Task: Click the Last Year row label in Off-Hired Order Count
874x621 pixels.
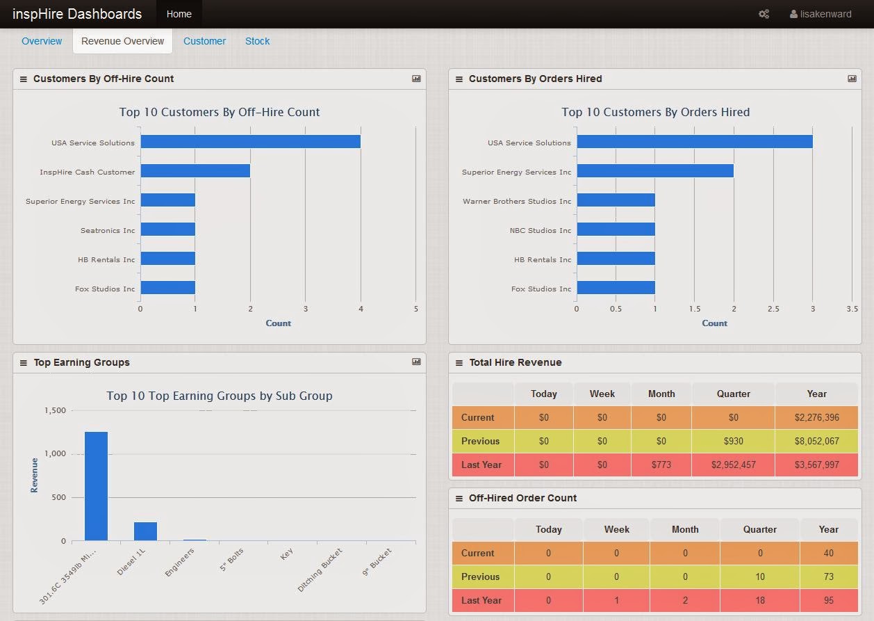Action: [x=481, y=600]
